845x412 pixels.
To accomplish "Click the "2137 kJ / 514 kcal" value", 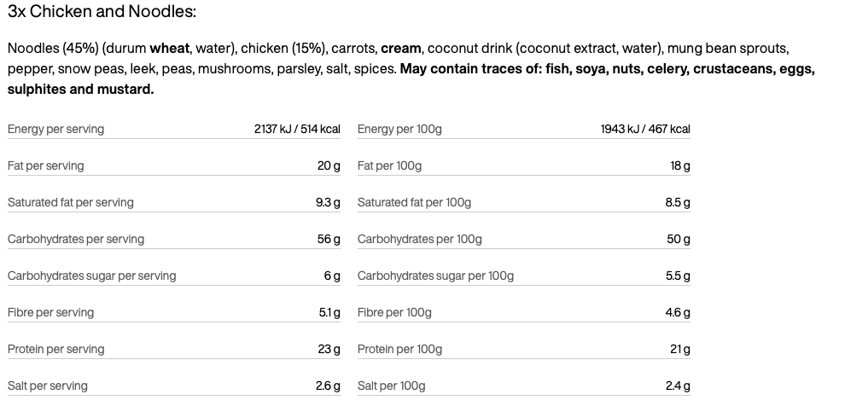I will tap(297, 130).
